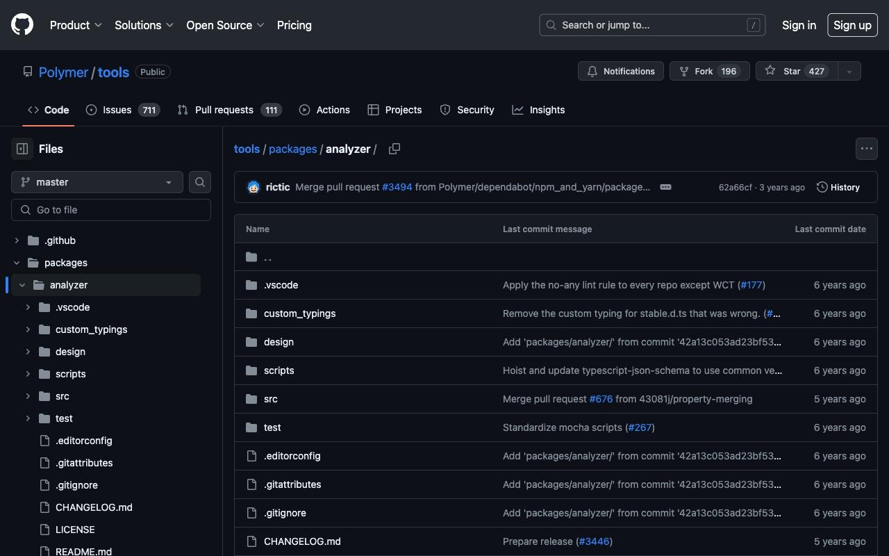The height and width of the screenshot is (556, 889).
Task: Star the repository
Action: 796,71
